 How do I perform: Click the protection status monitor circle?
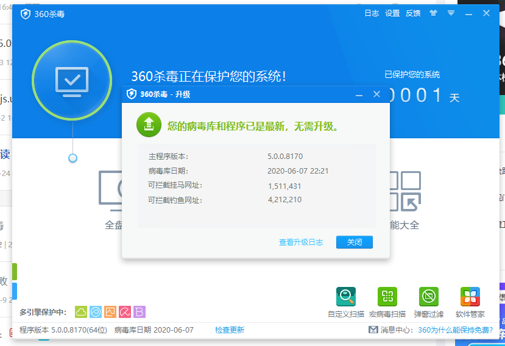coord(72,80)
